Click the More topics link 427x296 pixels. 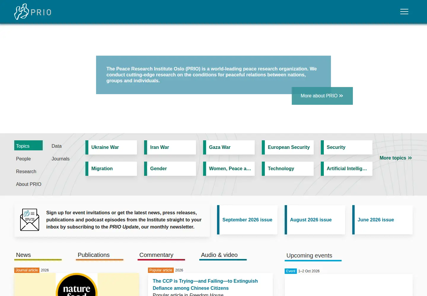tap(396, 158)
